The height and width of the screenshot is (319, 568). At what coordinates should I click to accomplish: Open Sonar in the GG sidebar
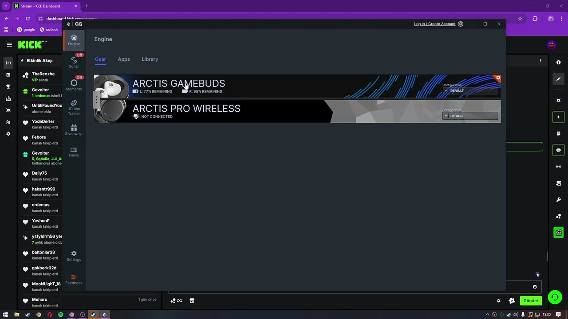click(74, 62)
